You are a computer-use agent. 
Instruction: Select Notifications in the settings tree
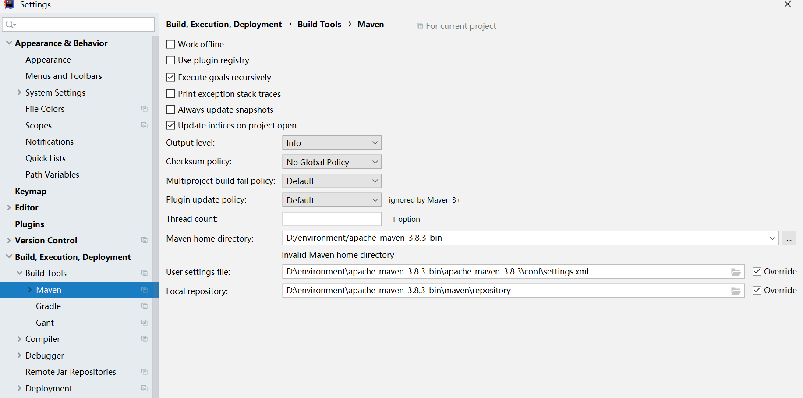coord(50,142)
